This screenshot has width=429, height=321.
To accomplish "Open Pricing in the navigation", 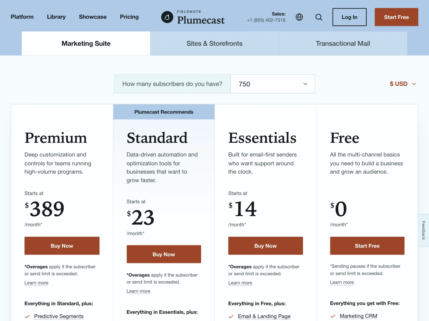I will coord(129,17).
